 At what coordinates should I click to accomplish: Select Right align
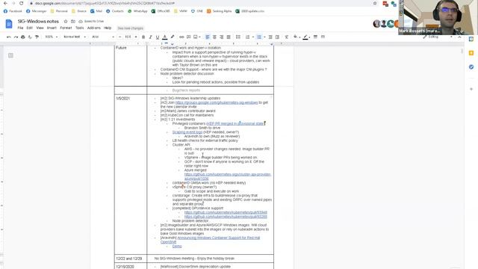pyautogui.click(x=222, y=37)
